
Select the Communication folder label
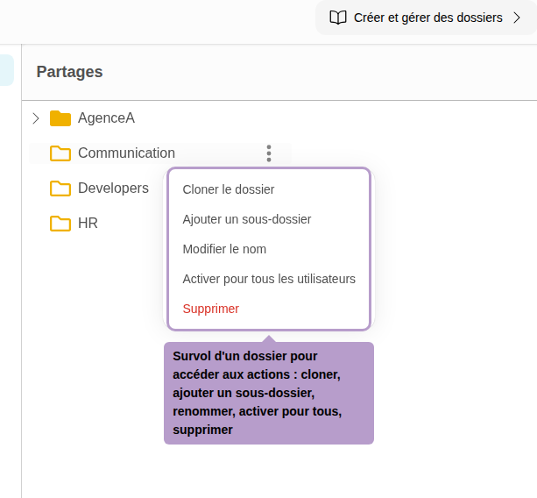(126, 153)
